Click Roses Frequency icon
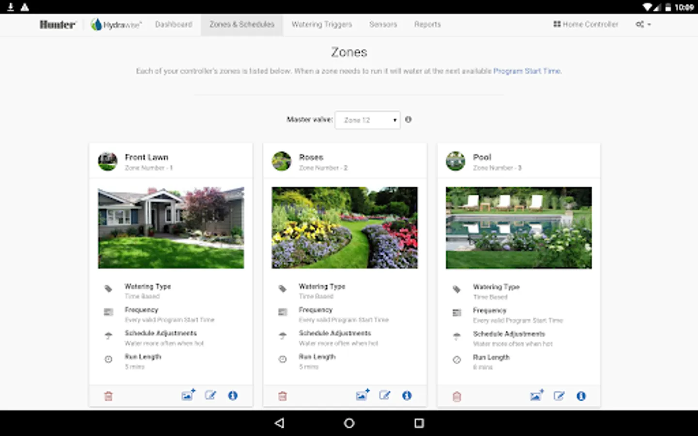The height and width of the screenshot is (436, 698). point(283,312)
